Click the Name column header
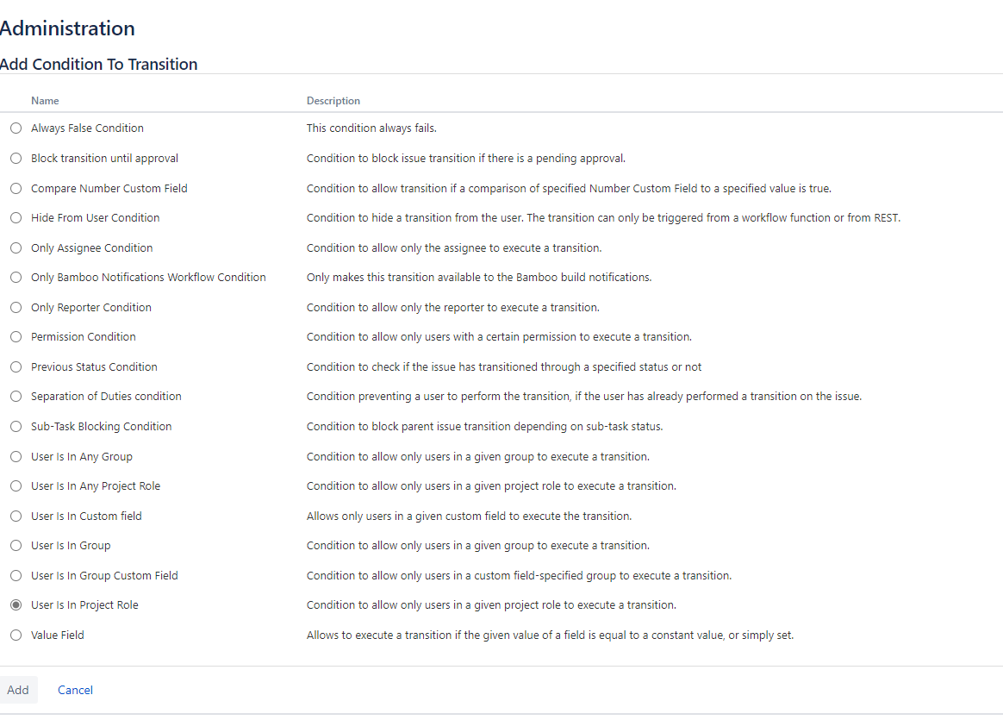This screenshot has height=720, width=1003. pyautogui.click(x=45, y=101)
